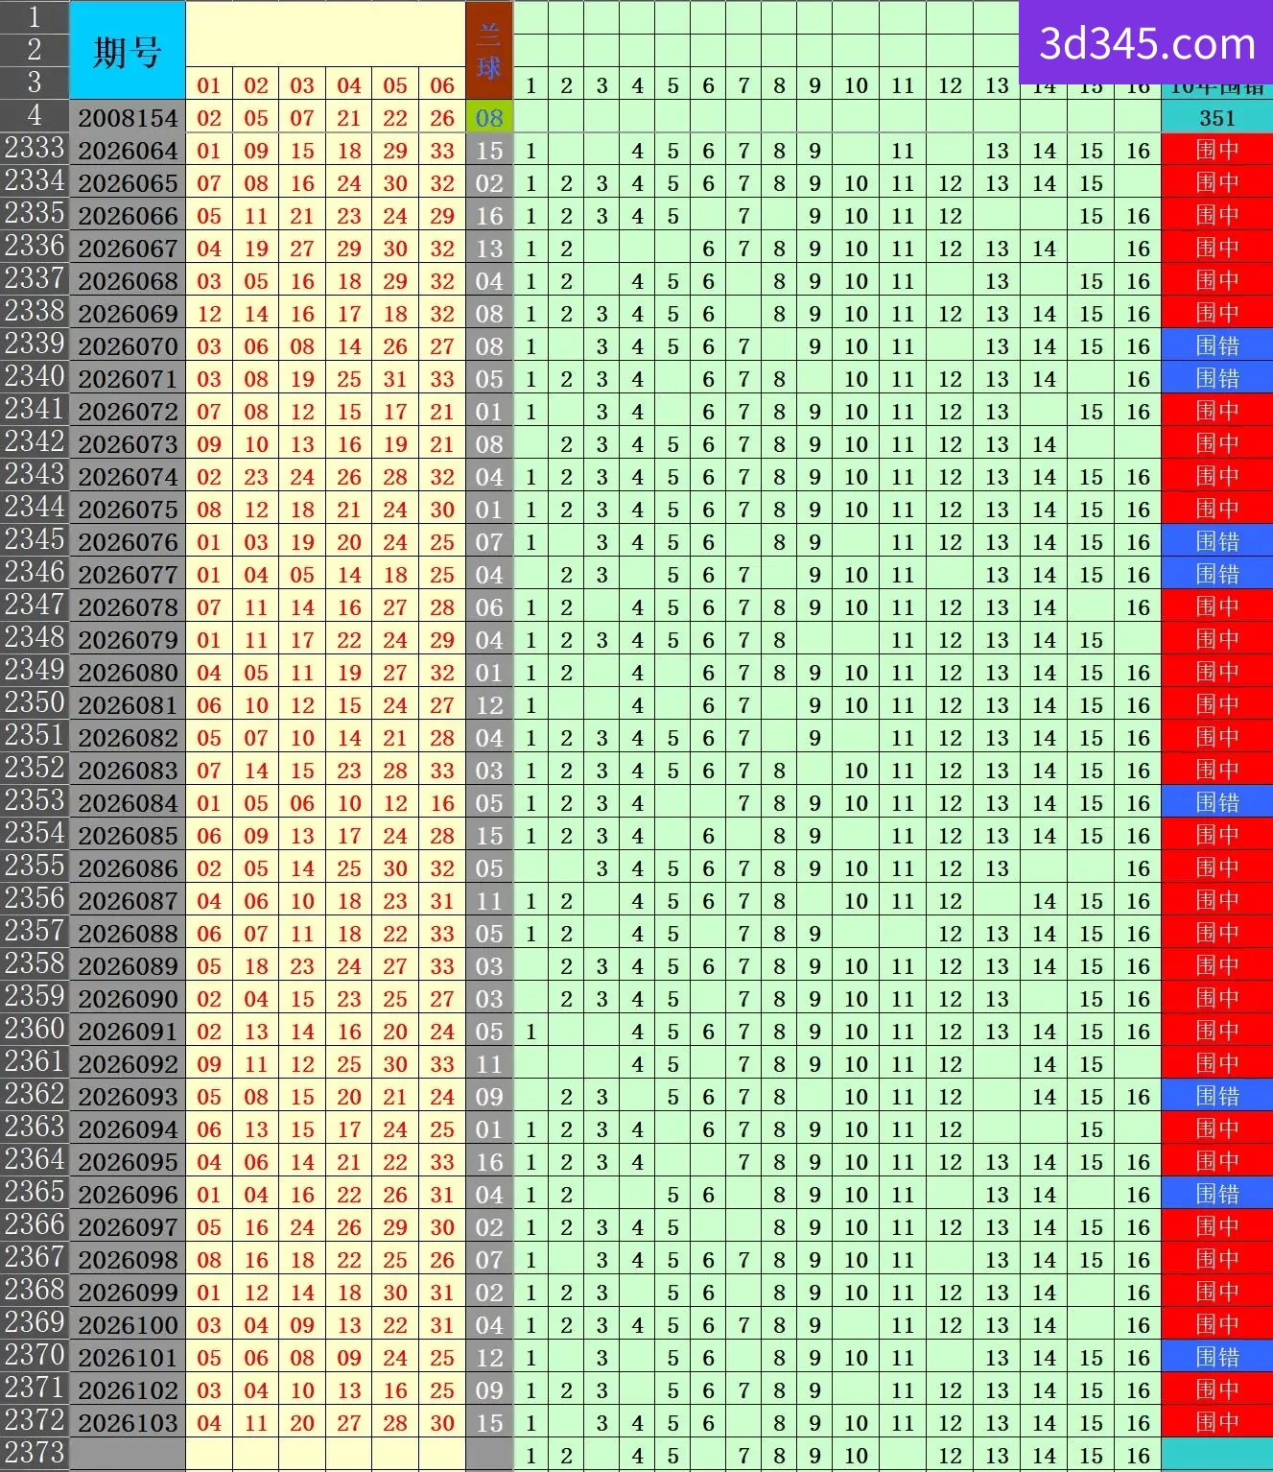The width and height of the screenshot is (1273, 1472).
Task: Click the green 08 blue-ball cell
Action: (489, 118)
